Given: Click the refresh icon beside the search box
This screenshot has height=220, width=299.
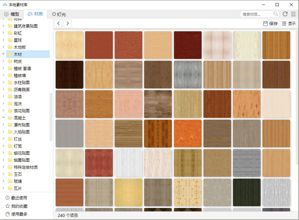Looking at the screenshot, I should (285, 14).
